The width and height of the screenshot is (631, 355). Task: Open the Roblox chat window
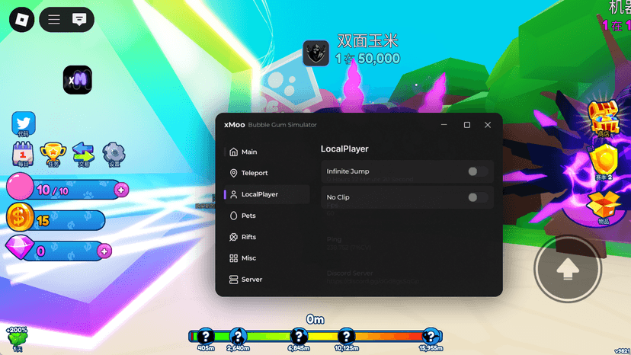[79, 21]
